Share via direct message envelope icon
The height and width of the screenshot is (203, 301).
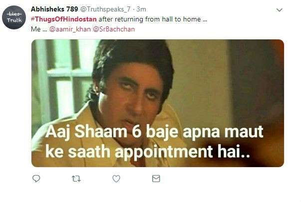pos(156,179)
